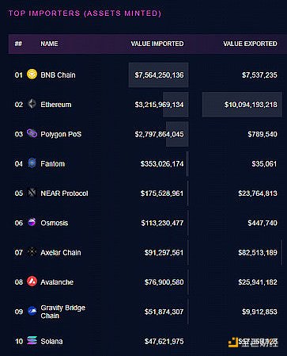Select the Solana striped icon
The width and height of the screenshot is (287, 356).
[x=32, y=340]
